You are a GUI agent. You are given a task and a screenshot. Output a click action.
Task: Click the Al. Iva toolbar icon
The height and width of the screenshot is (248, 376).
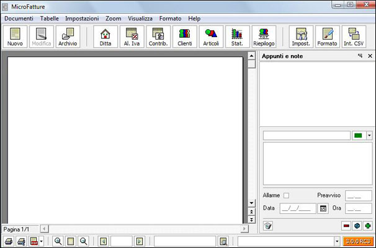pos(132,37)
